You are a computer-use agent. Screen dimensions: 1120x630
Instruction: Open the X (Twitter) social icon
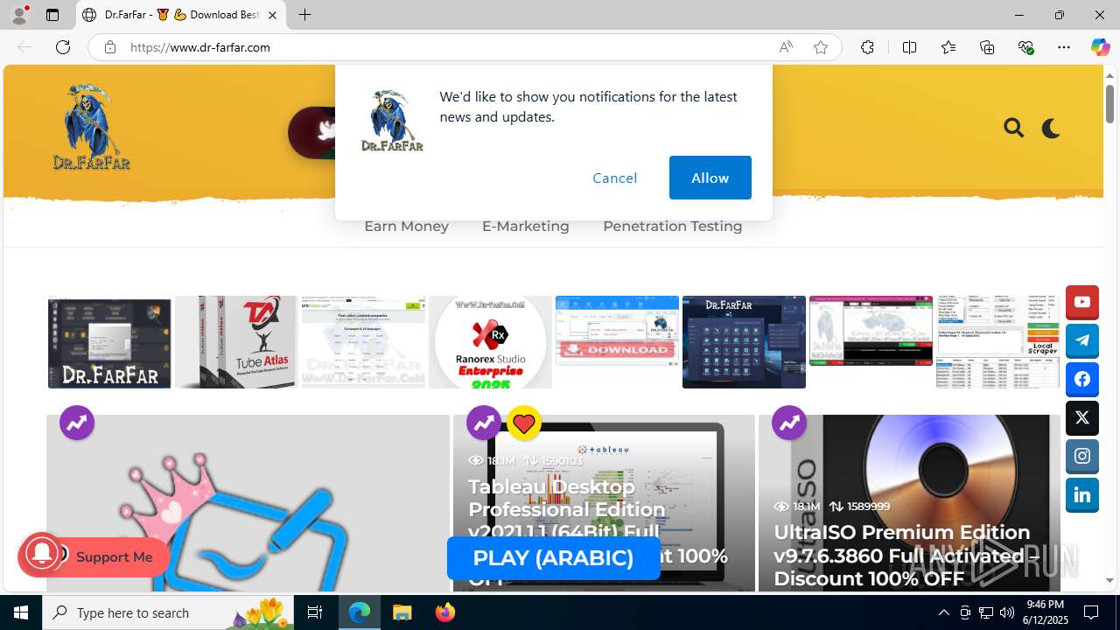click(x=1082, y=417)
